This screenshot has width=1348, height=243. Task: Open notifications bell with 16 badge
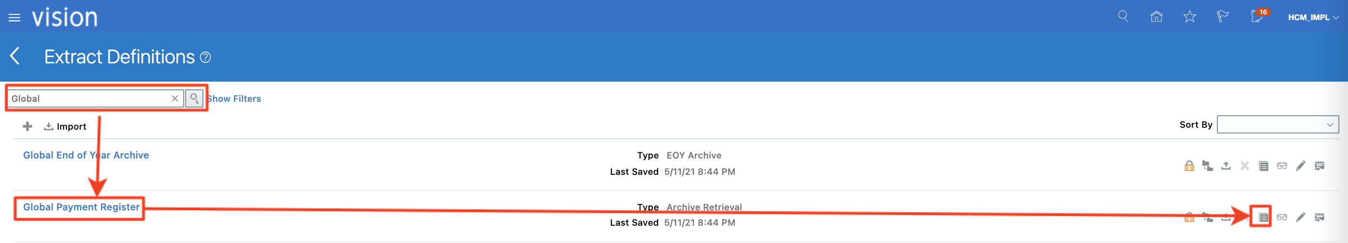coord(1257,17)
